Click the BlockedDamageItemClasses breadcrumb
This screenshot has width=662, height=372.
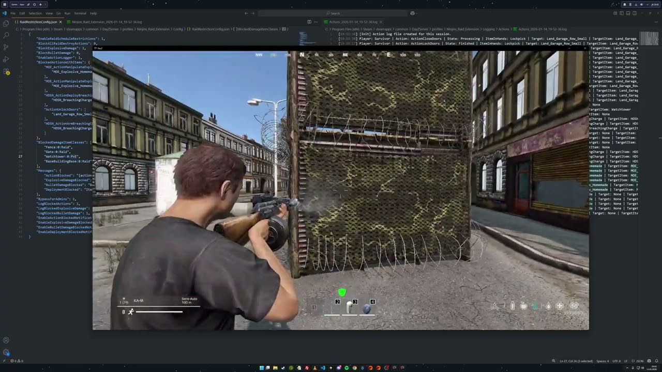click(x=258, y=29)
